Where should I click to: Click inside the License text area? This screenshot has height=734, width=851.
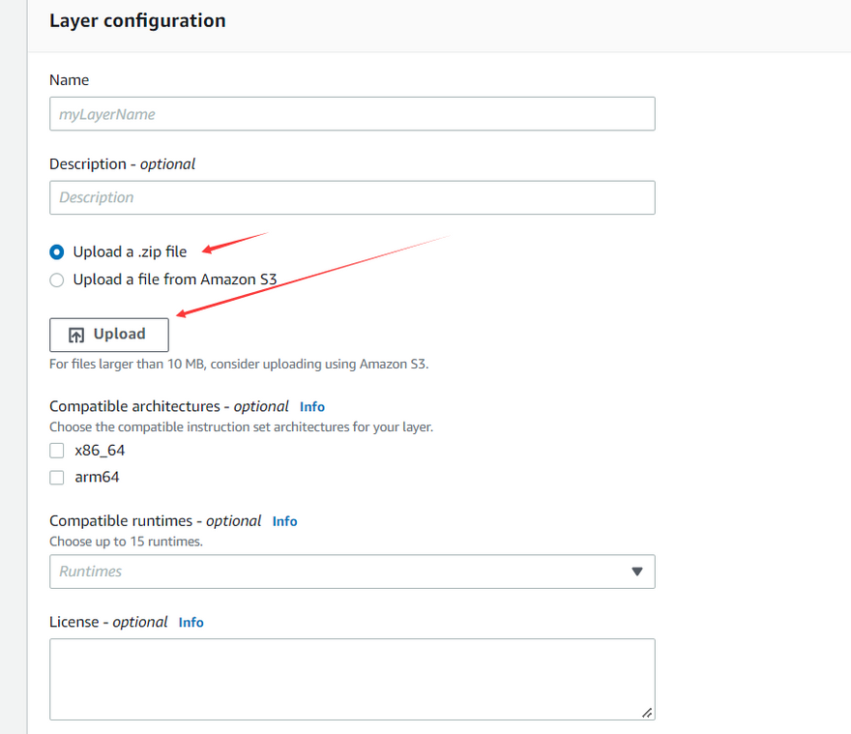pos(352,679)
